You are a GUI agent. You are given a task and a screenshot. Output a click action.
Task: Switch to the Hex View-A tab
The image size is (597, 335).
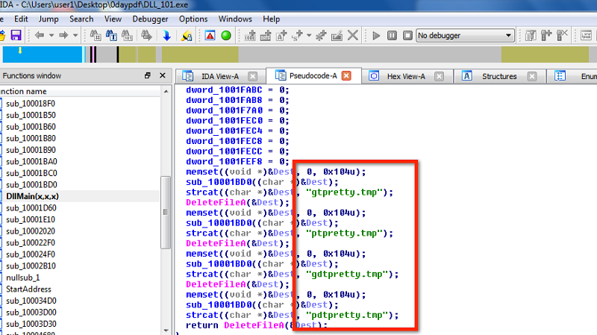click(x=405, y=76)
